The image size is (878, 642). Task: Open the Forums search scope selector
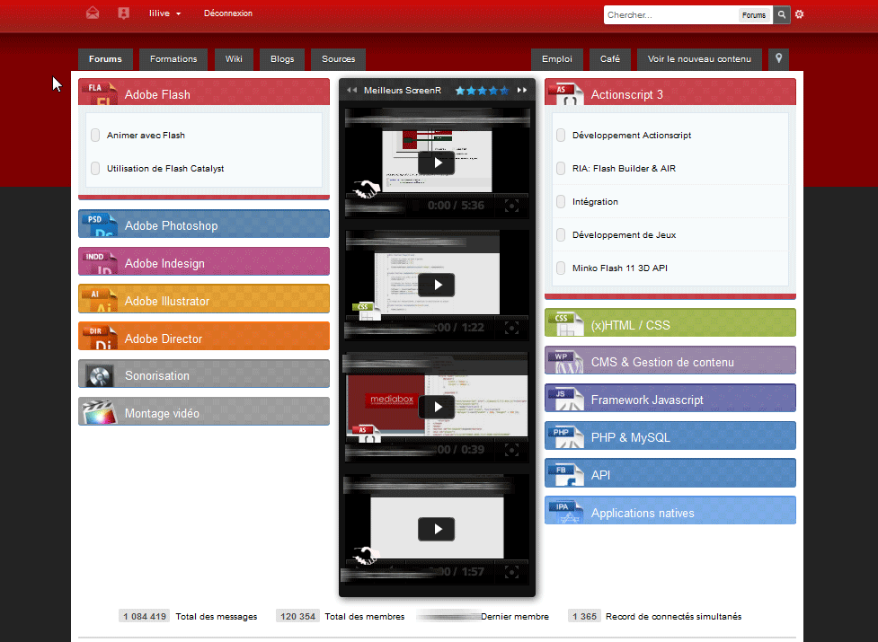pos(754,15)
